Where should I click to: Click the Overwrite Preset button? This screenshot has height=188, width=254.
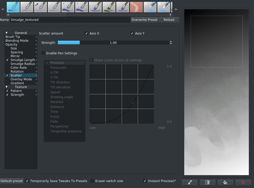[144, 20]
